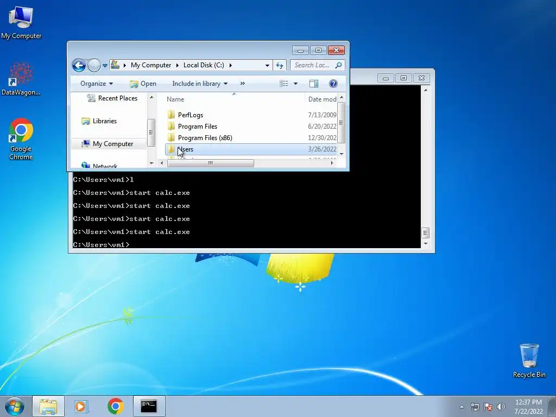Click the network tray icon

coord(475,407)
